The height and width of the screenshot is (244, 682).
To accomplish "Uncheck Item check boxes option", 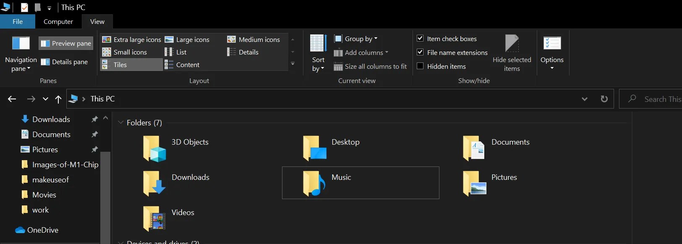I will 447,39.
